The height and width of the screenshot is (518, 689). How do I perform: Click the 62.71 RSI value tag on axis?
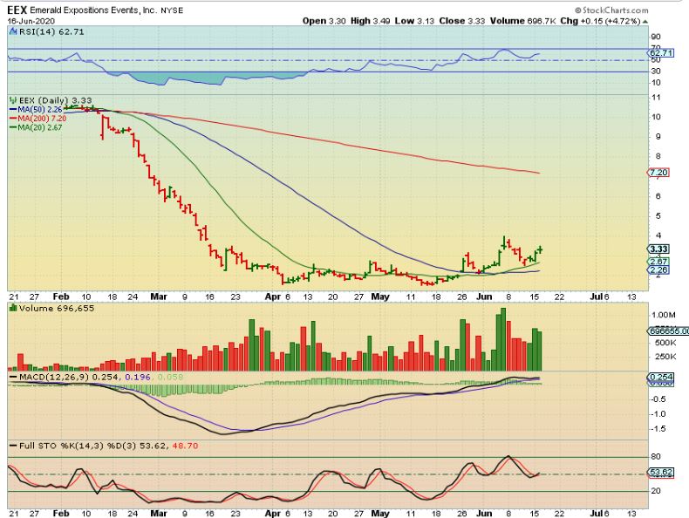(x=660, y=53)
